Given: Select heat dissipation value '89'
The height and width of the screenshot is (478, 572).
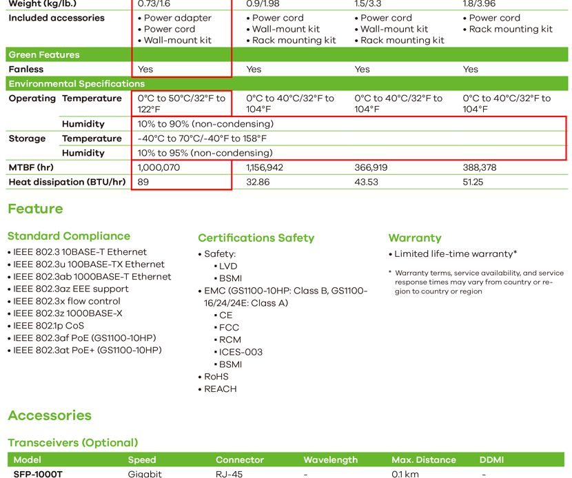Looking at the screenshot, I should click(x=143, y=182).
